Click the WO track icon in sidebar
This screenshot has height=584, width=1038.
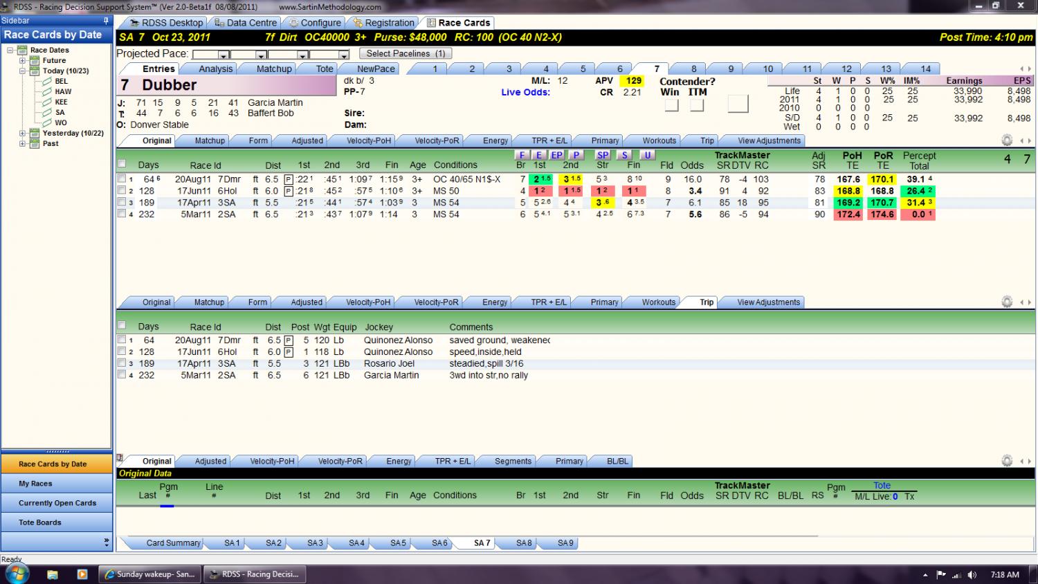pos(47,122)
